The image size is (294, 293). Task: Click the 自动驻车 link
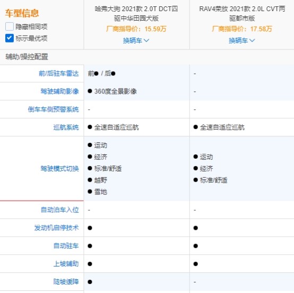(66, 246)
